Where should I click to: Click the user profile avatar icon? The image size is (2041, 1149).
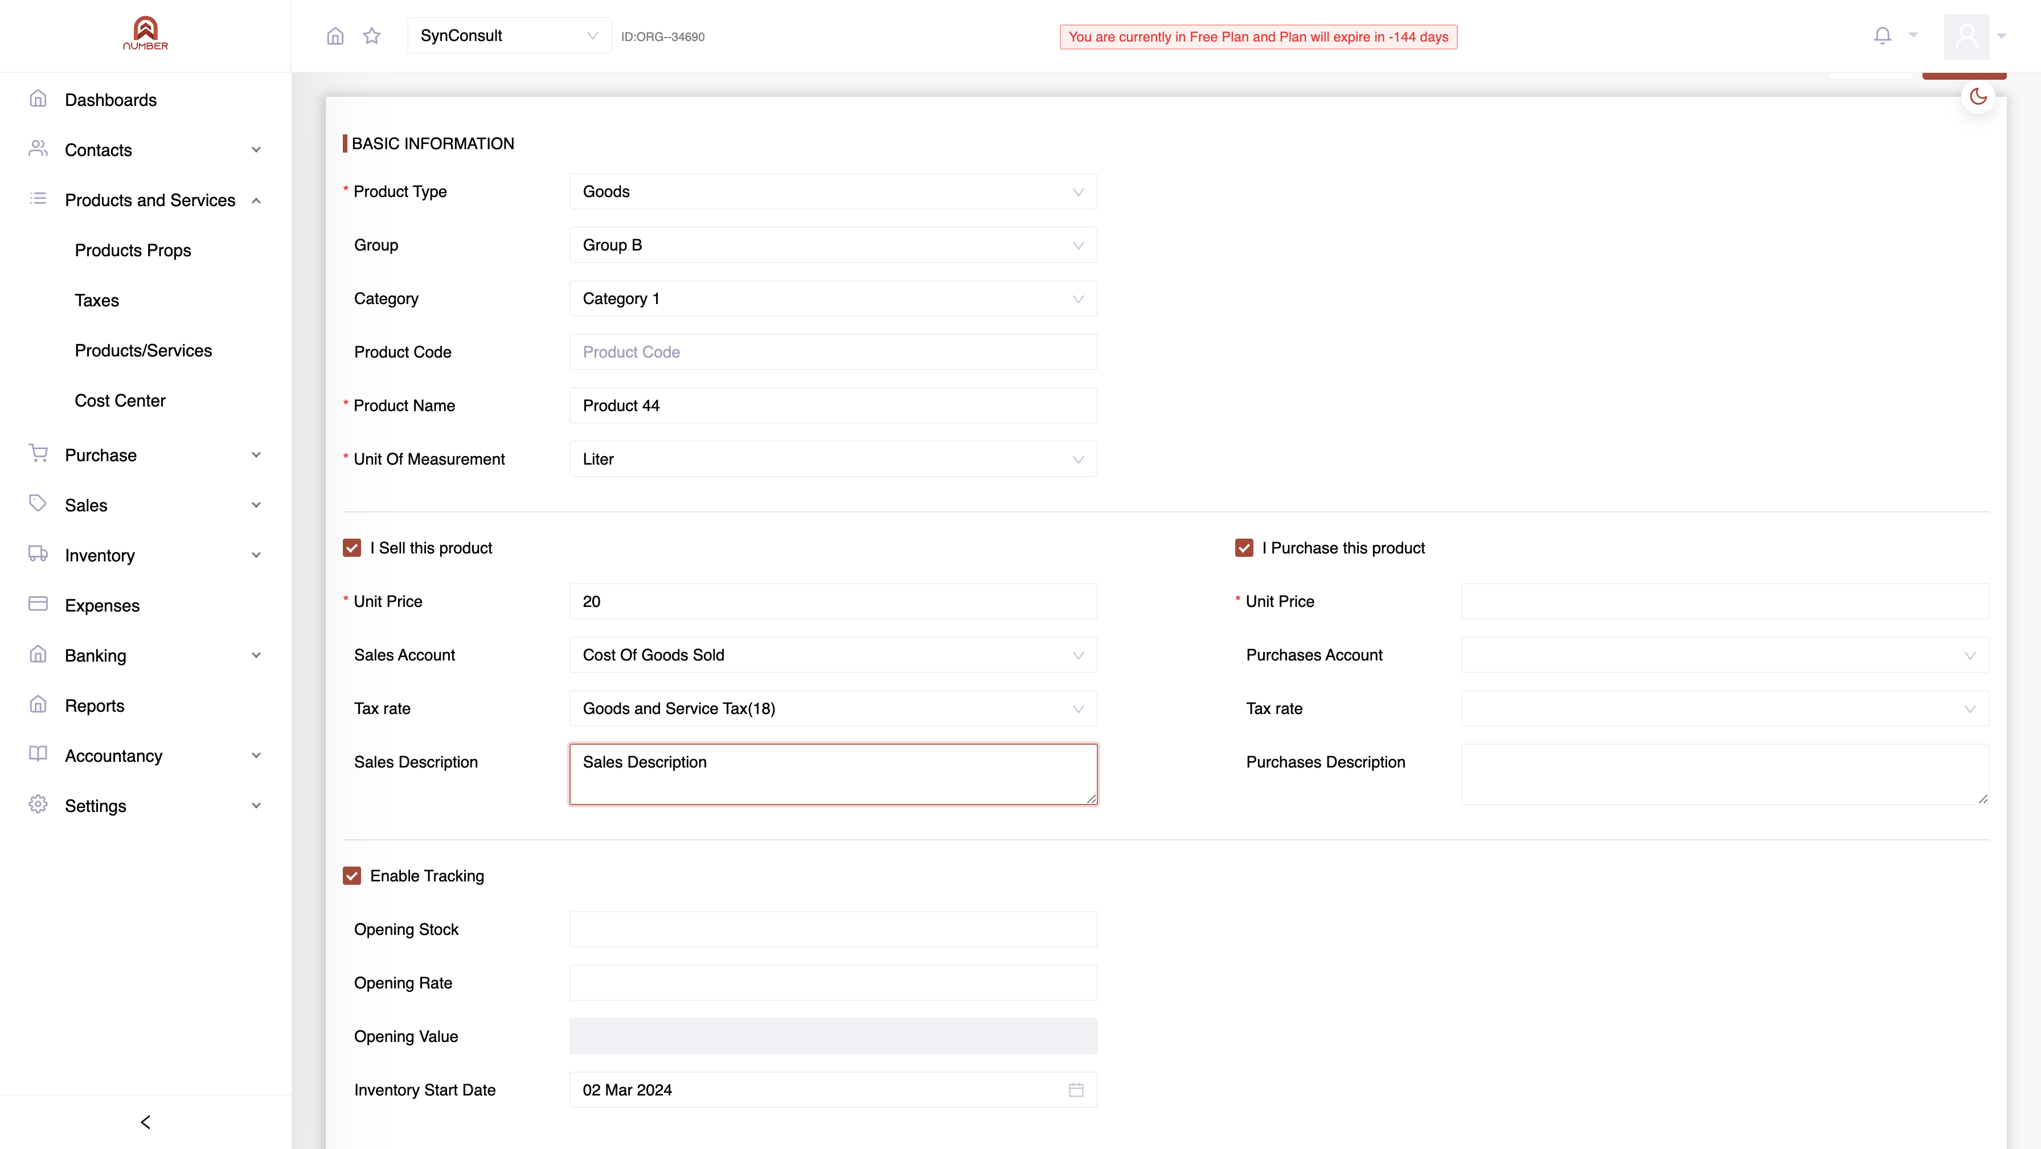click(1966, 36)
